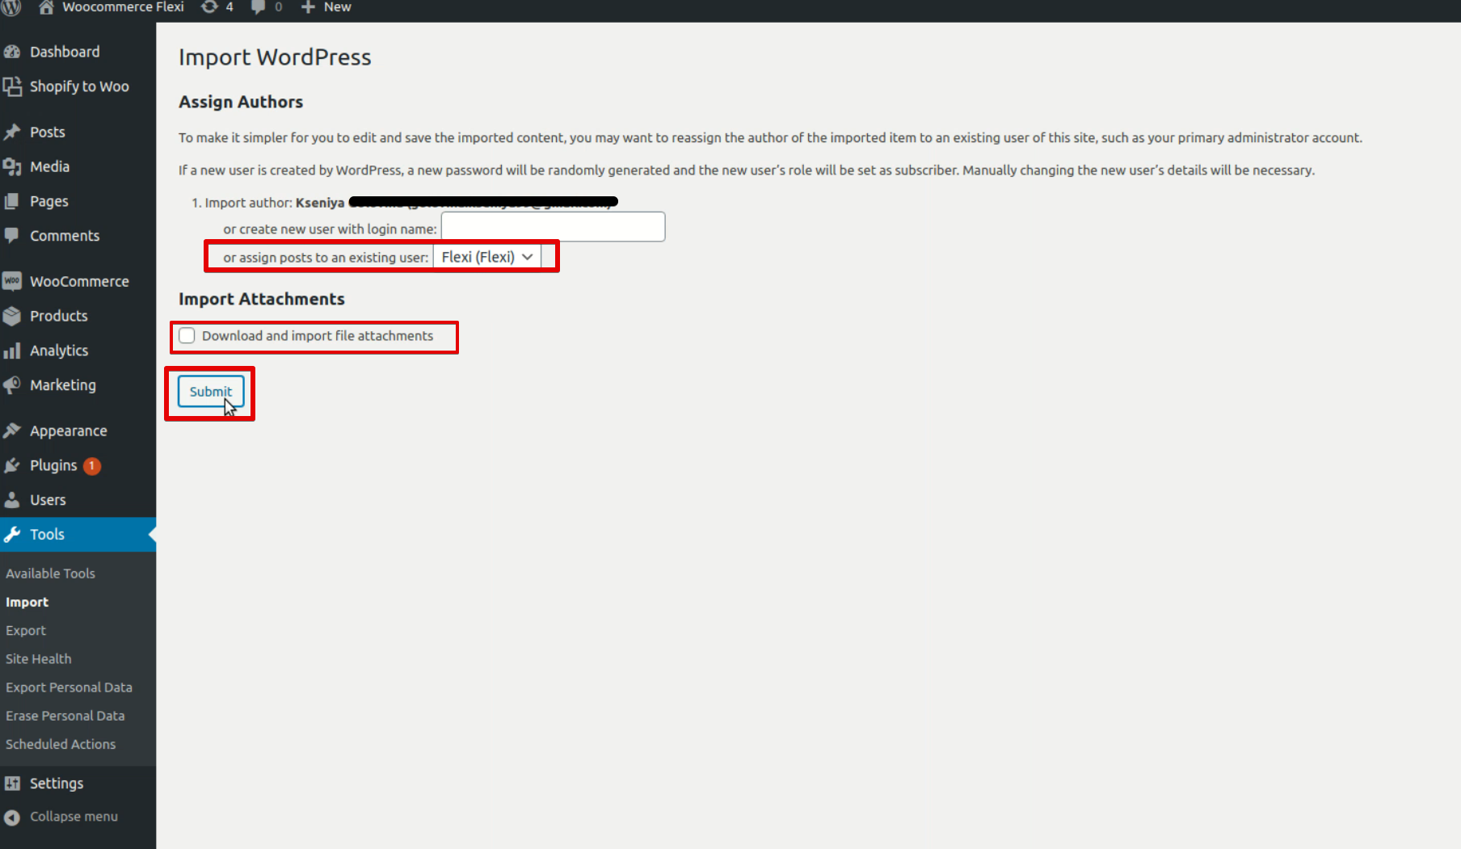This screenshot has height=849, width=1461.
Task: Click the plus icon next to New
Action: tap(307, 7)
